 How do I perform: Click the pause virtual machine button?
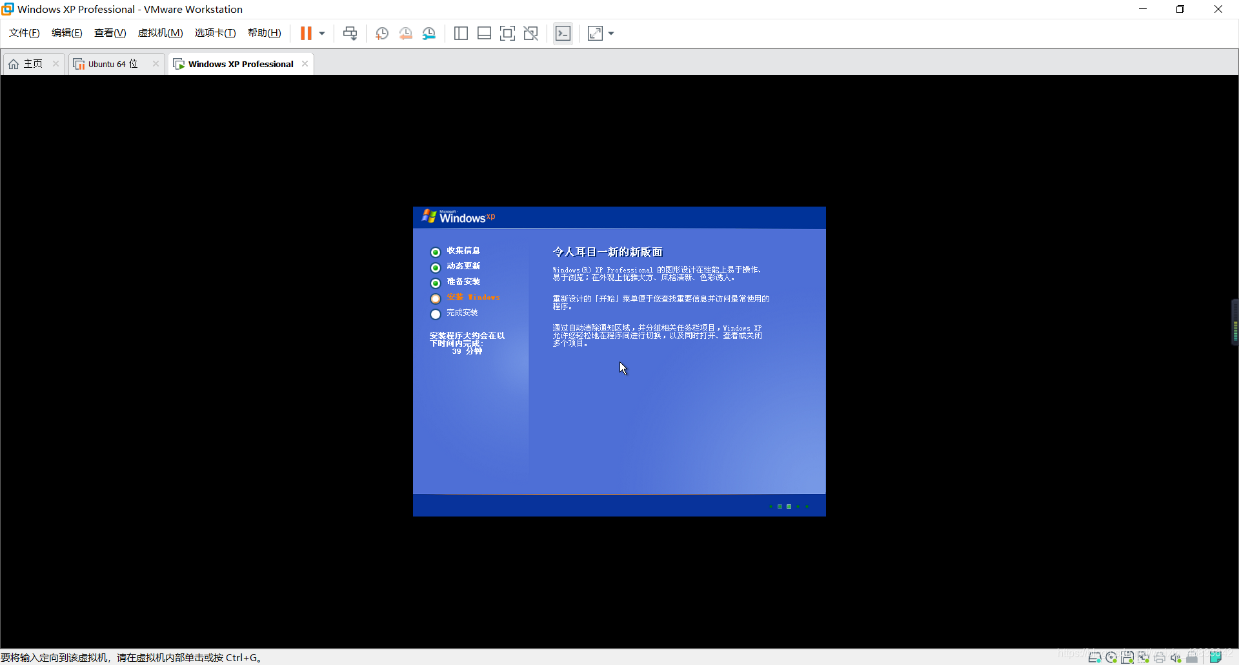(x=306, y=33)
